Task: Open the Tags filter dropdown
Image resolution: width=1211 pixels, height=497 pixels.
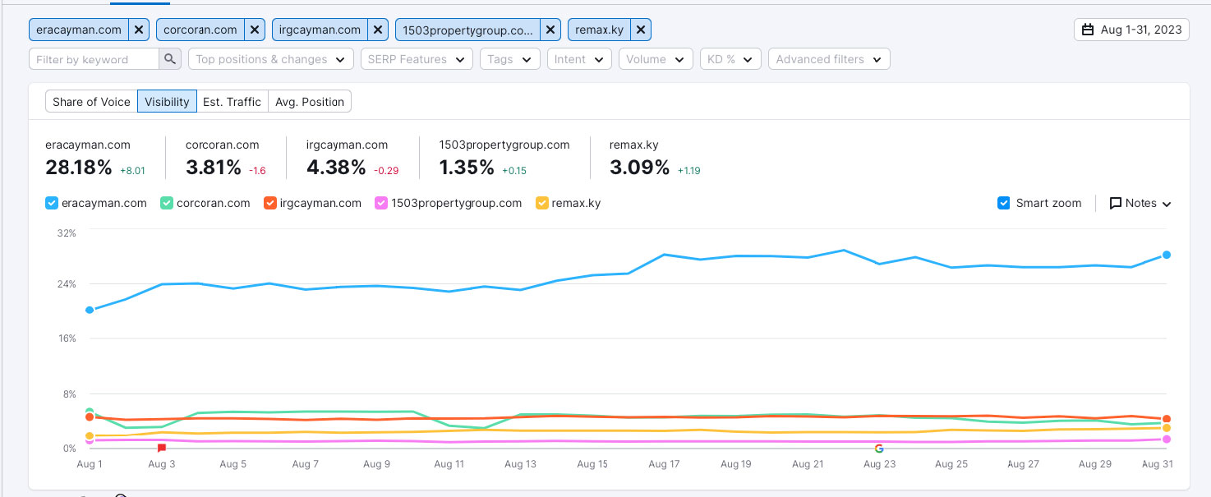Action: point(509,59)
